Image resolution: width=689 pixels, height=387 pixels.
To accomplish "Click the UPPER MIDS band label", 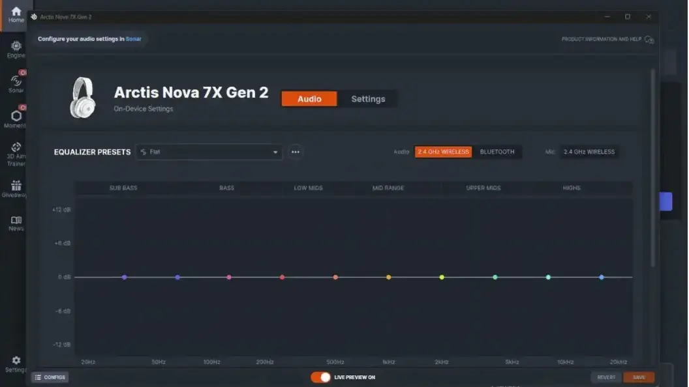I will click(x=483, y=188).
